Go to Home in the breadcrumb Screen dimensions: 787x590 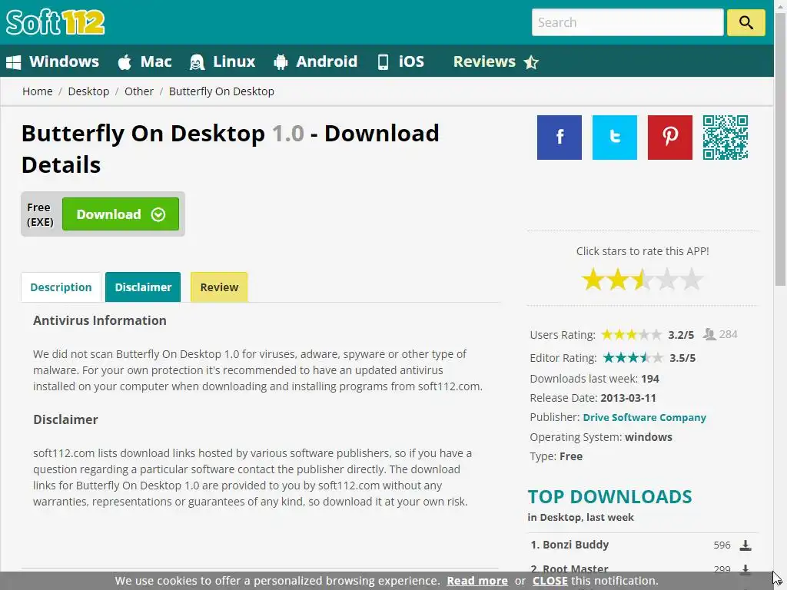[37, 91]
